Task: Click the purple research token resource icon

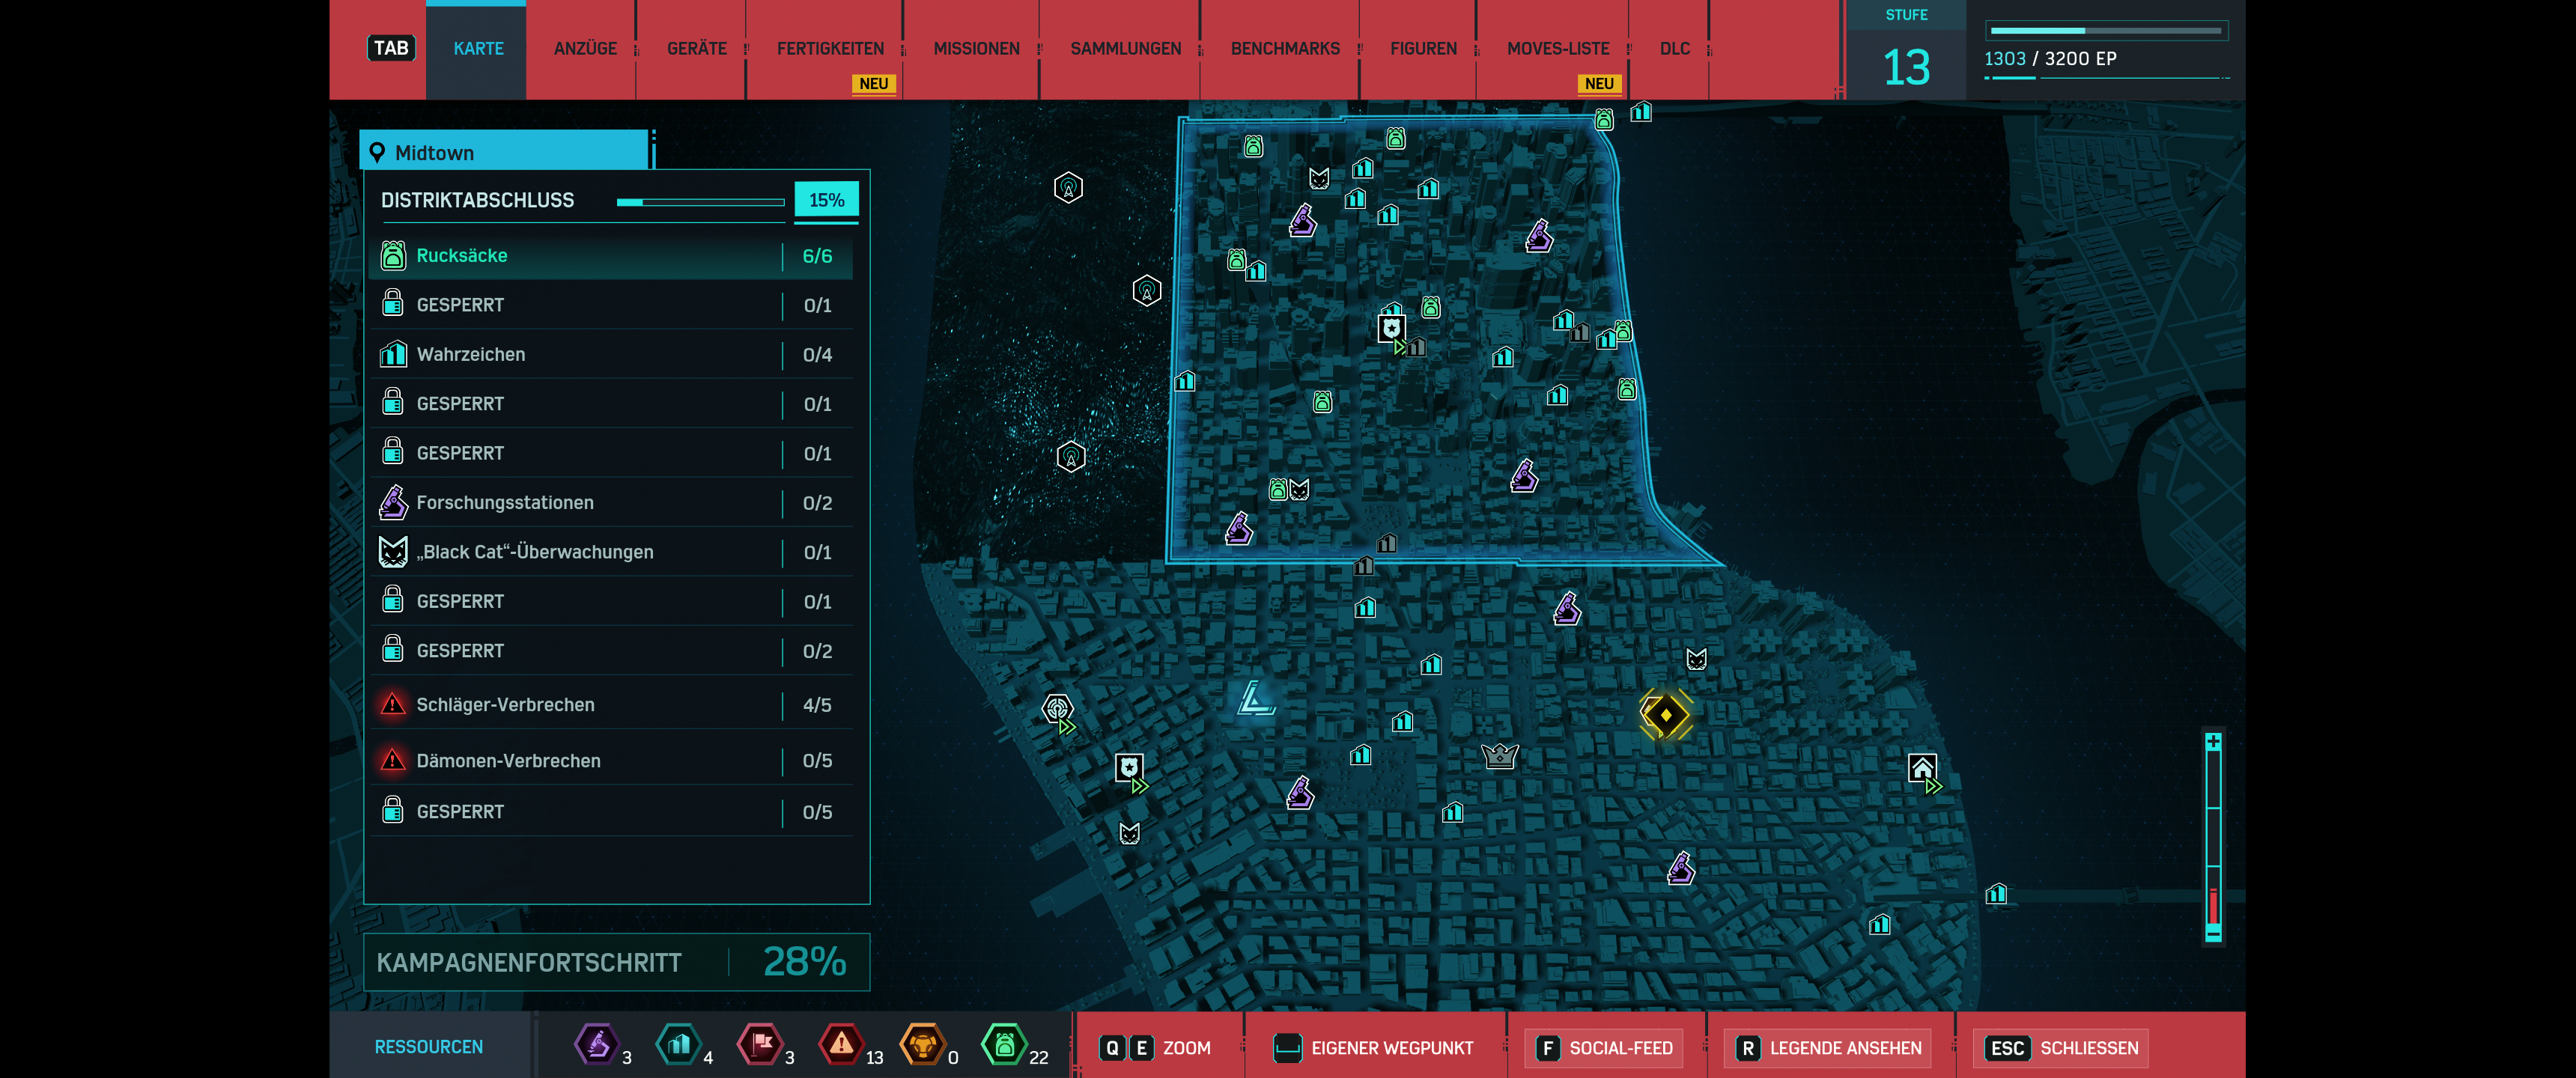Action: click(597, 1044)
